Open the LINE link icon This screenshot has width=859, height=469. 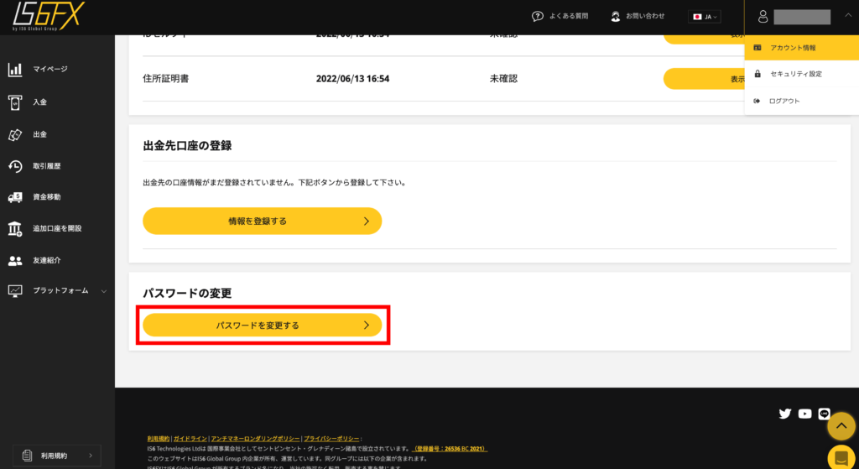tap(824, 414)
